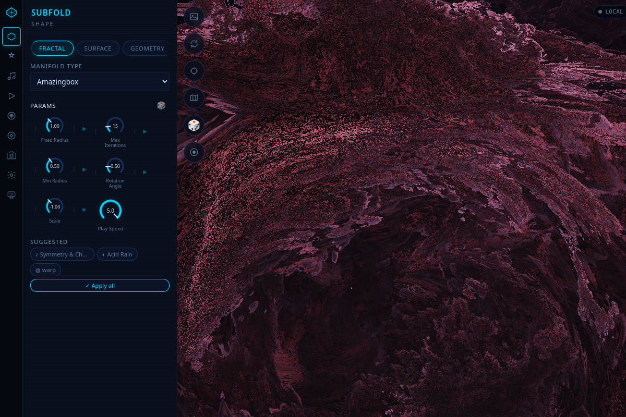Click the Max Iterations knob
626x417 pixels.
pyautogui.click(x=115, y=126)
